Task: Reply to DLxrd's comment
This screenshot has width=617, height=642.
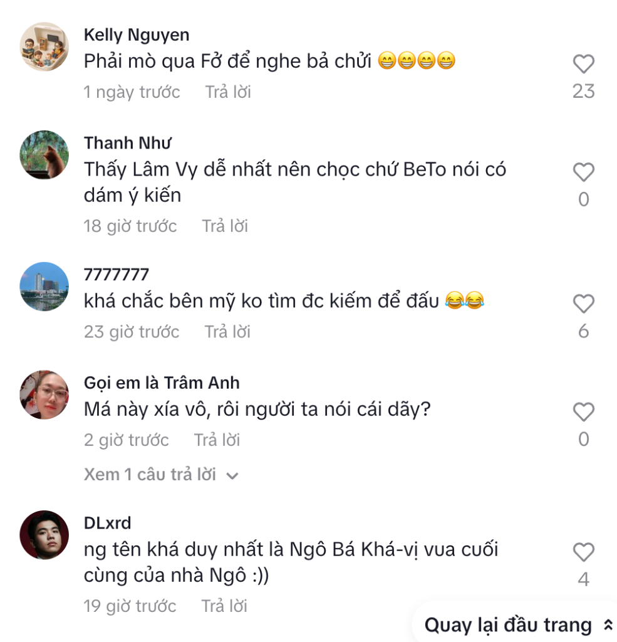Action: pos(224,606)
